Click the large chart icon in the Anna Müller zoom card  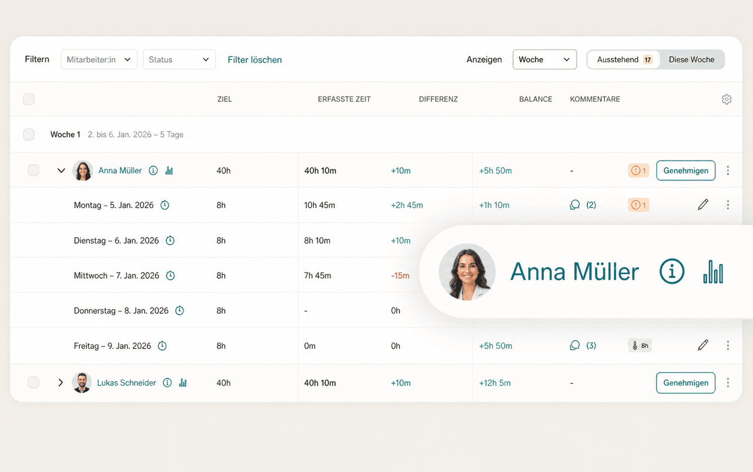713,272
